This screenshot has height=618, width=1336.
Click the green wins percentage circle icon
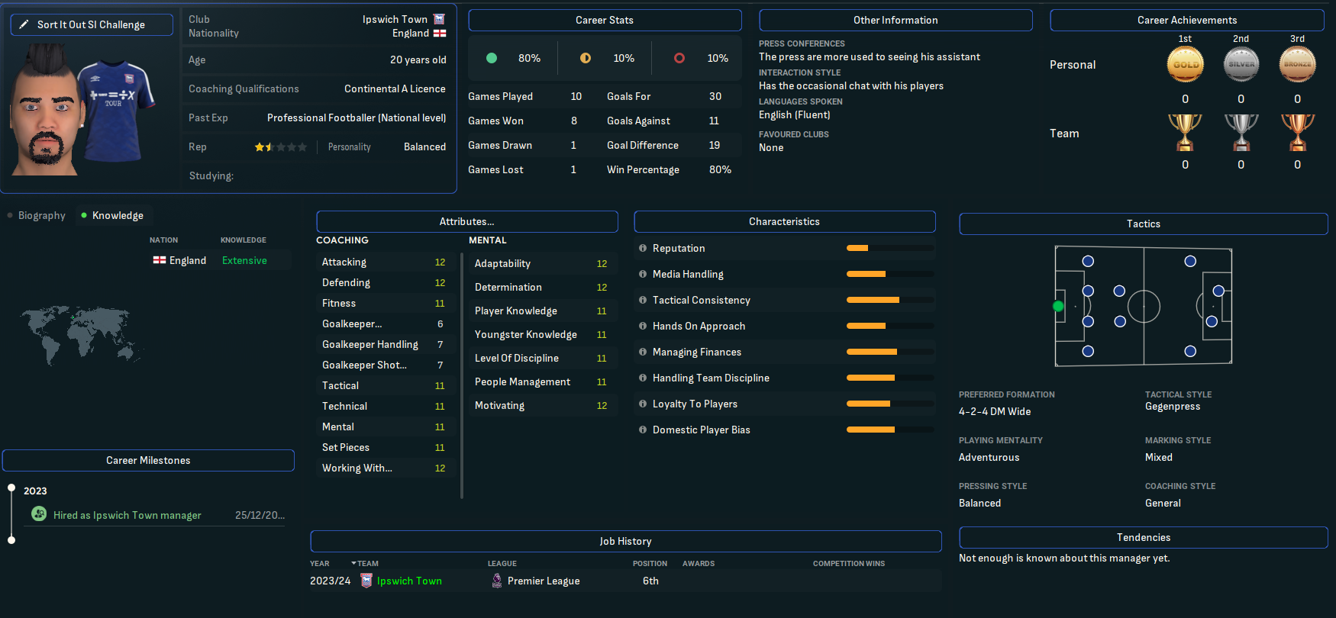coord(492,58)
